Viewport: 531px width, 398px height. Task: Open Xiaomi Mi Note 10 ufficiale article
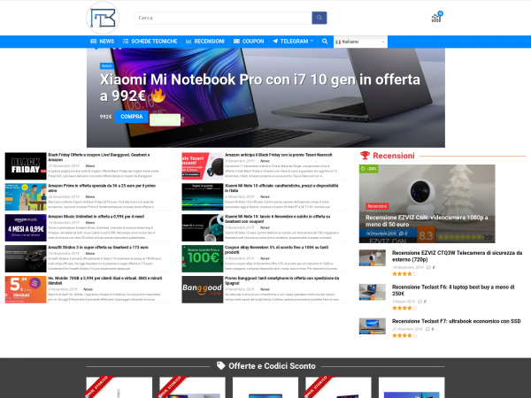pos(281,188)
